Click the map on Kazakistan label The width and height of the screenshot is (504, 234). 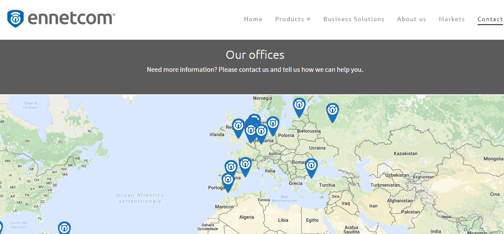pyautogui.click(x=406, y=154)
